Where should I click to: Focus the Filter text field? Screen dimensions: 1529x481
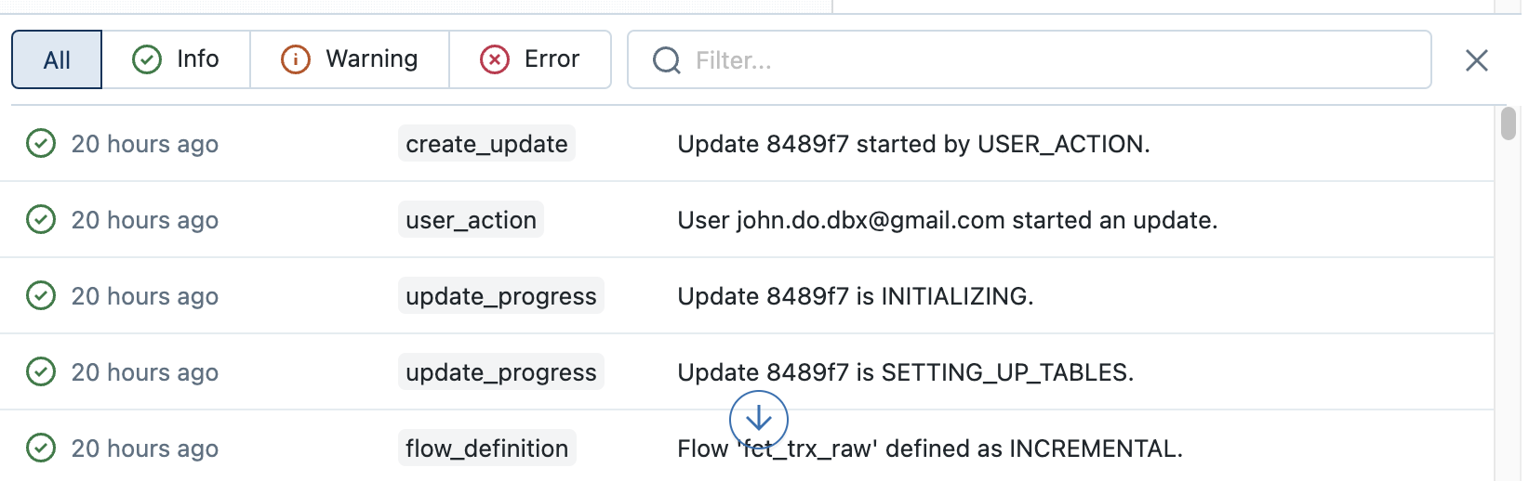(x=1030, y=59)
